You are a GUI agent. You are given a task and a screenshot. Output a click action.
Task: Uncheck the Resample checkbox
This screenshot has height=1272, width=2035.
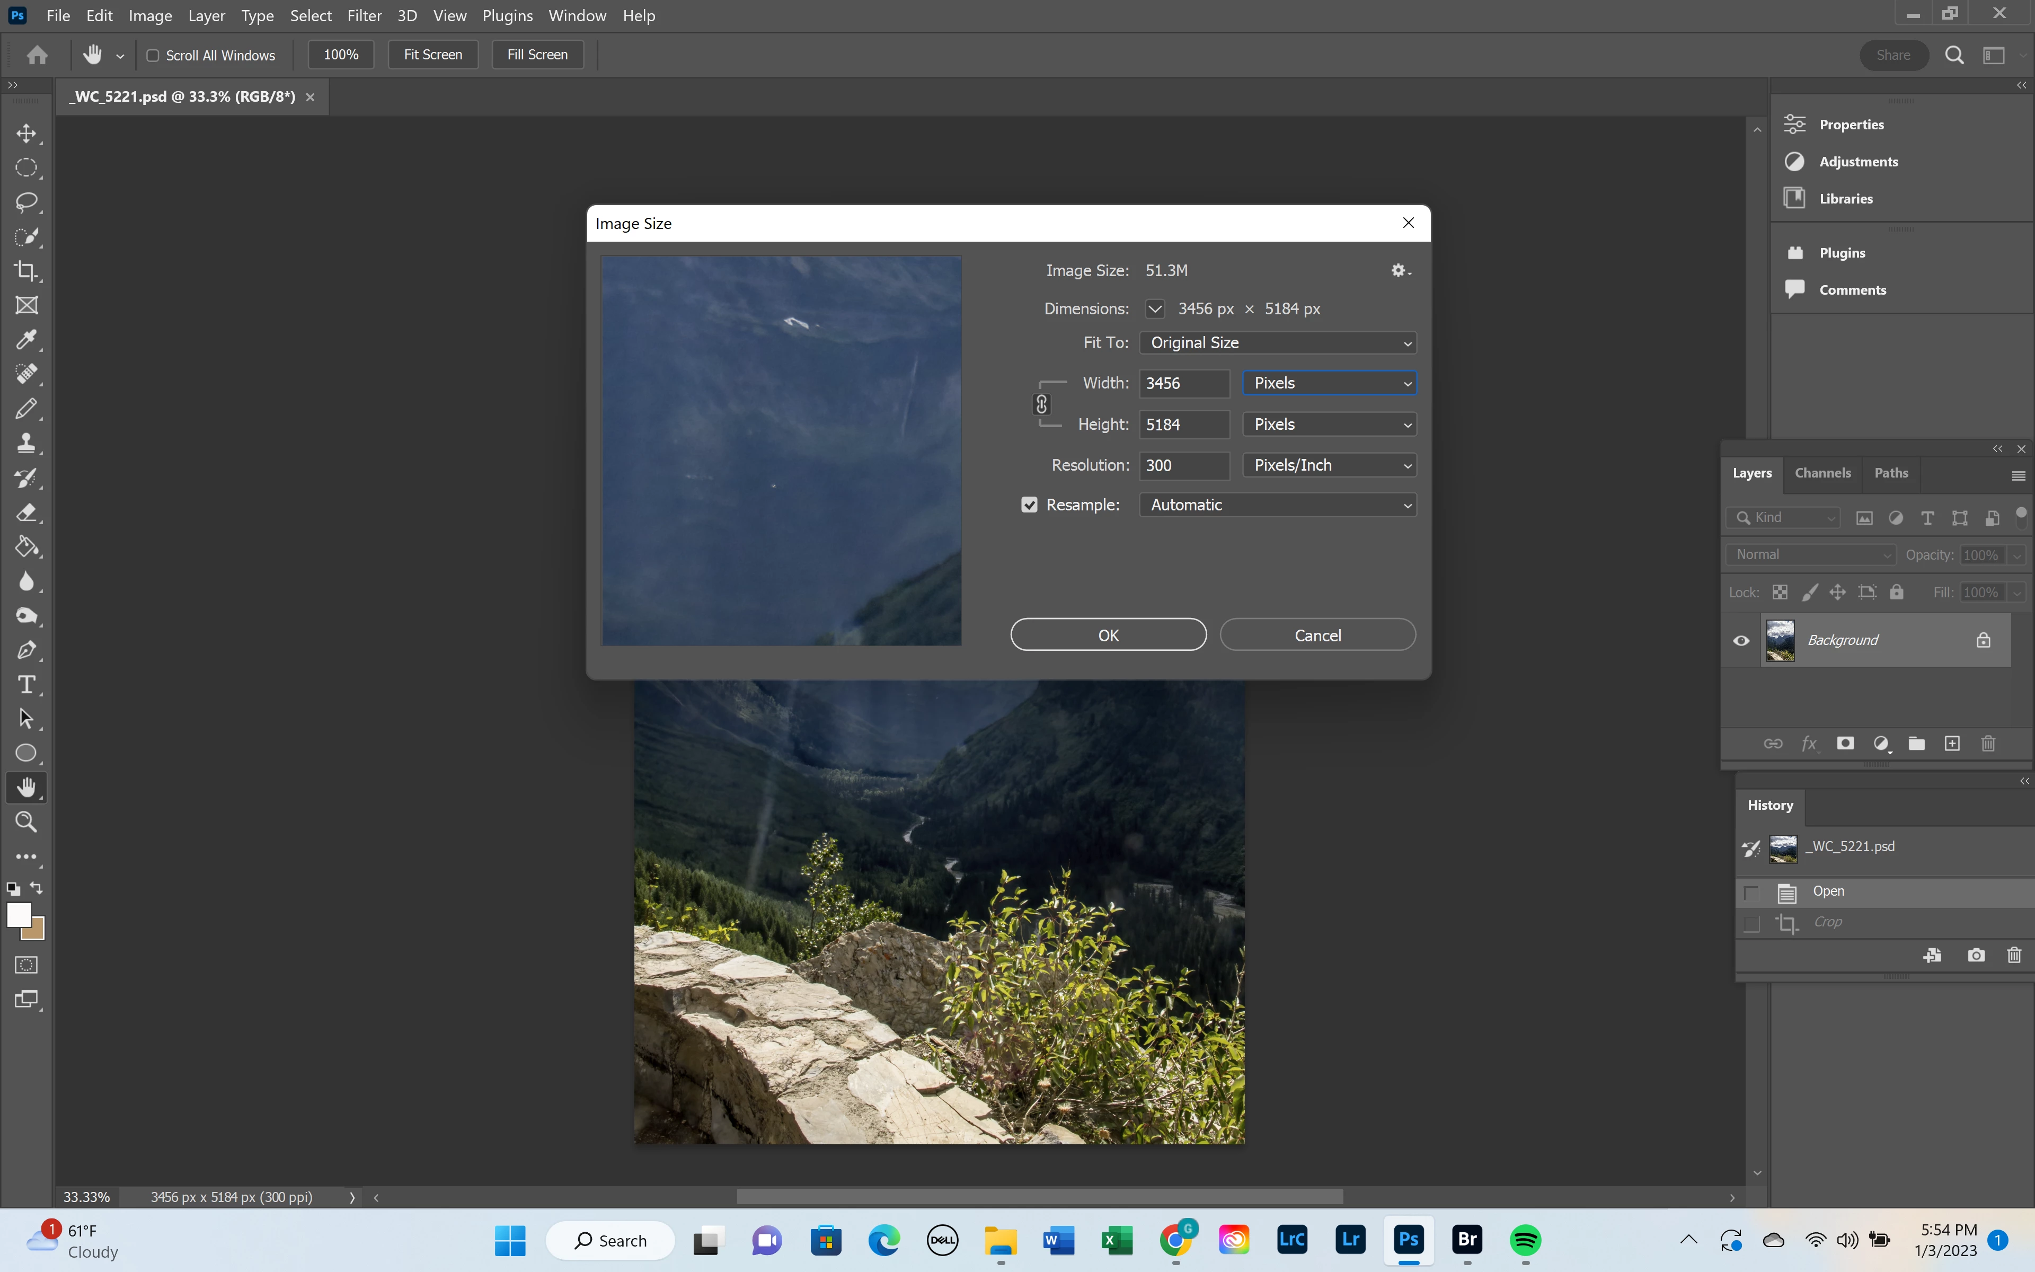pos(1029,505)
